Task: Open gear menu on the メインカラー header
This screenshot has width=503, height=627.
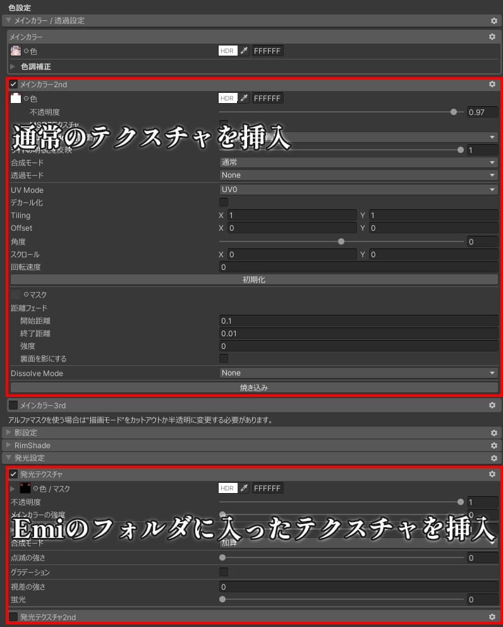Action: (492, 37)
